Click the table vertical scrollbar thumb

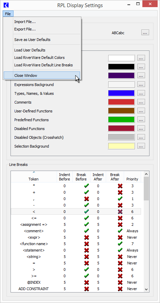(146, 189)
